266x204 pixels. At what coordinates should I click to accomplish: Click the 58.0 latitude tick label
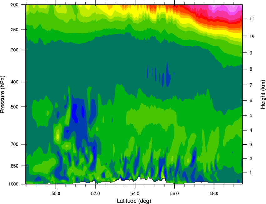[214, 193]
